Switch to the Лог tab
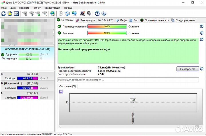The width and height of the screenshot is (206, 136). (134, 20)
